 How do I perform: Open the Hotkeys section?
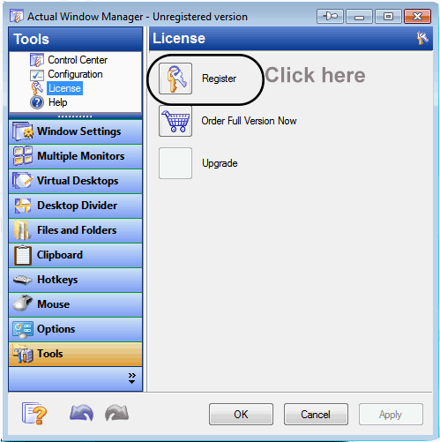point(76,280)
